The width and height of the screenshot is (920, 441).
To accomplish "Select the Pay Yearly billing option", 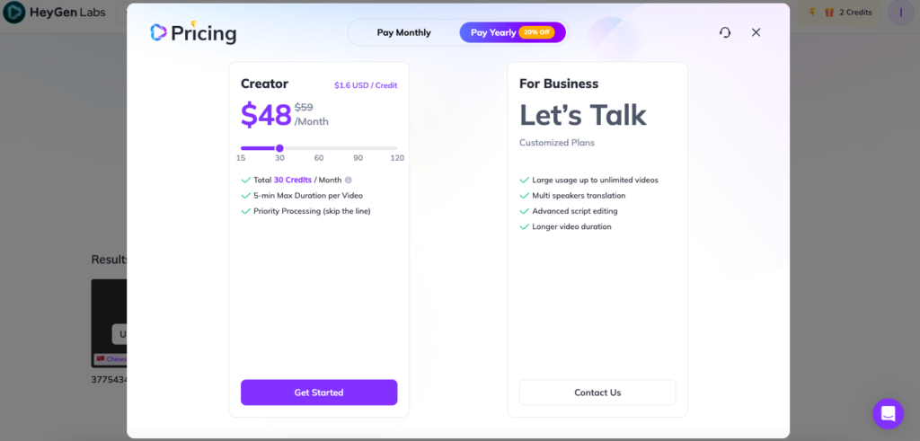I will click(493, 32).
